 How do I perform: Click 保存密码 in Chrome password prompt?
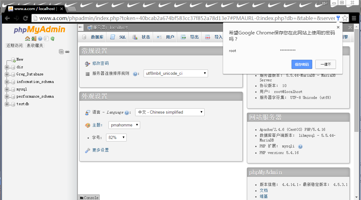coord(302,64)
